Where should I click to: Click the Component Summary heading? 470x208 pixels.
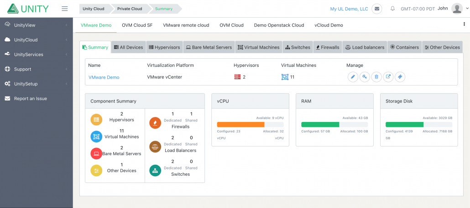tap(113, 101)
